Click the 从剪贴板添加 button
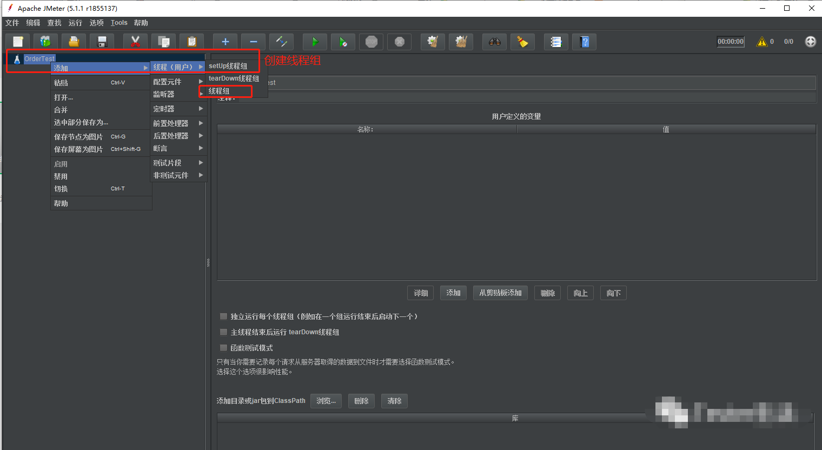Image resolution: width=822 pixels, height=450 pixels. pyautogui.click(x=500, y=293)
